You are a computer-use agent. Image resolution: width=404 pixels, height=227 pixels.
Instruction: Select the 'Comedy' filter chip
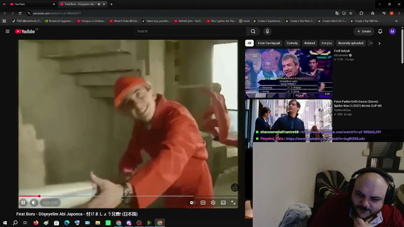292,43
